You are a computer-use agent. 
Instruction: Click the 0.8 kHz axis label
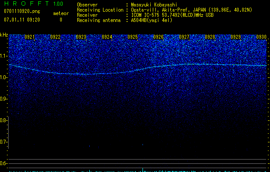click(4, 120)
